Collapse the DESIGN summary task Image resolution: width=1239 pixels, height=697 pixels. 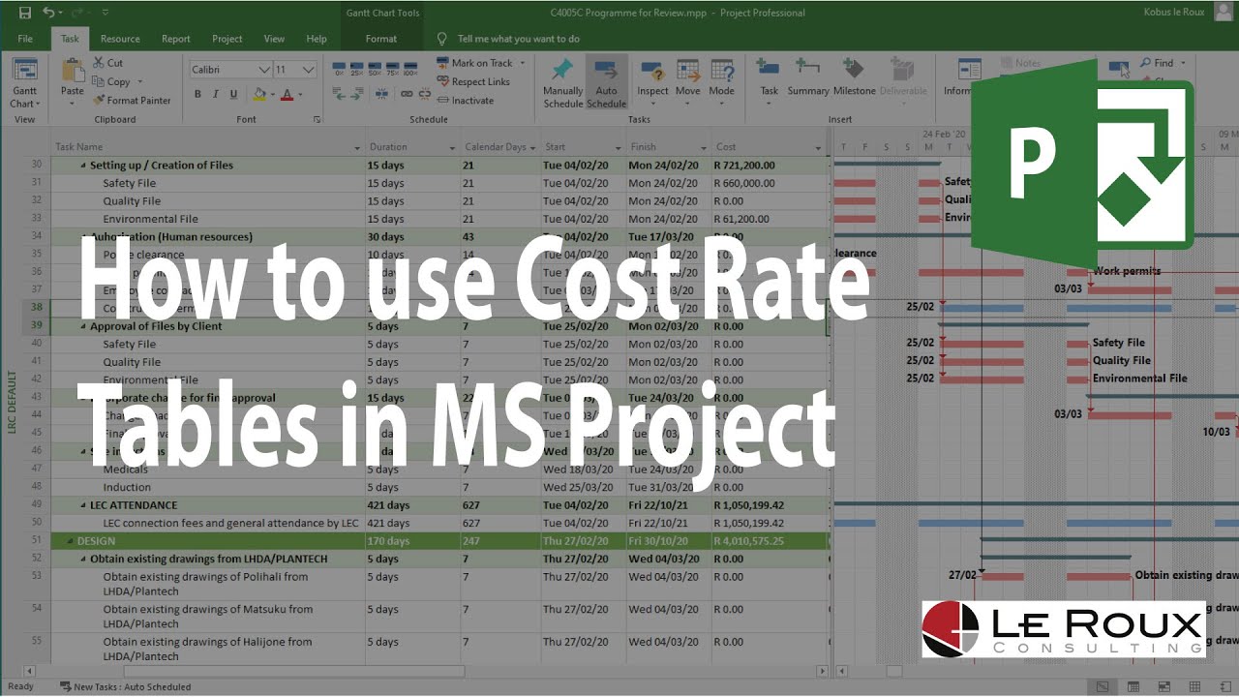pyautogui.click(x=70, y=541)
